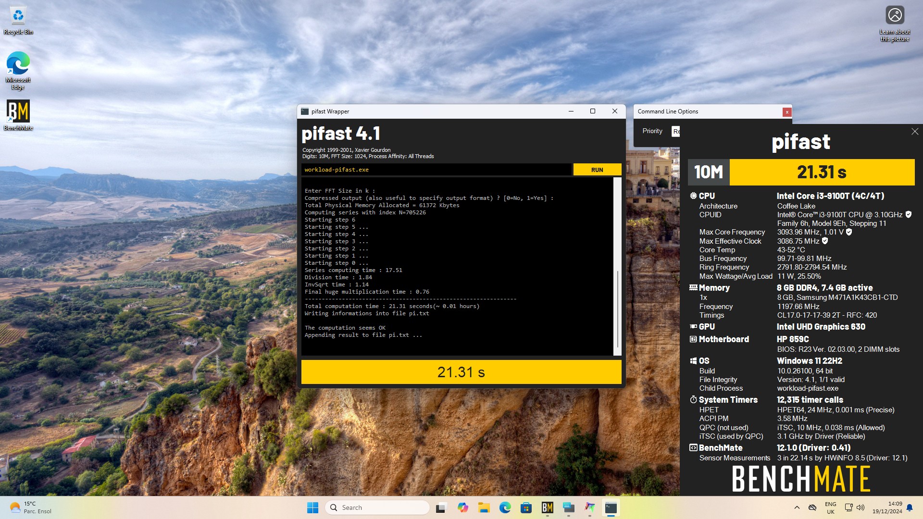Click the verified shield beside Max Core Frequency

coord(849,232)
